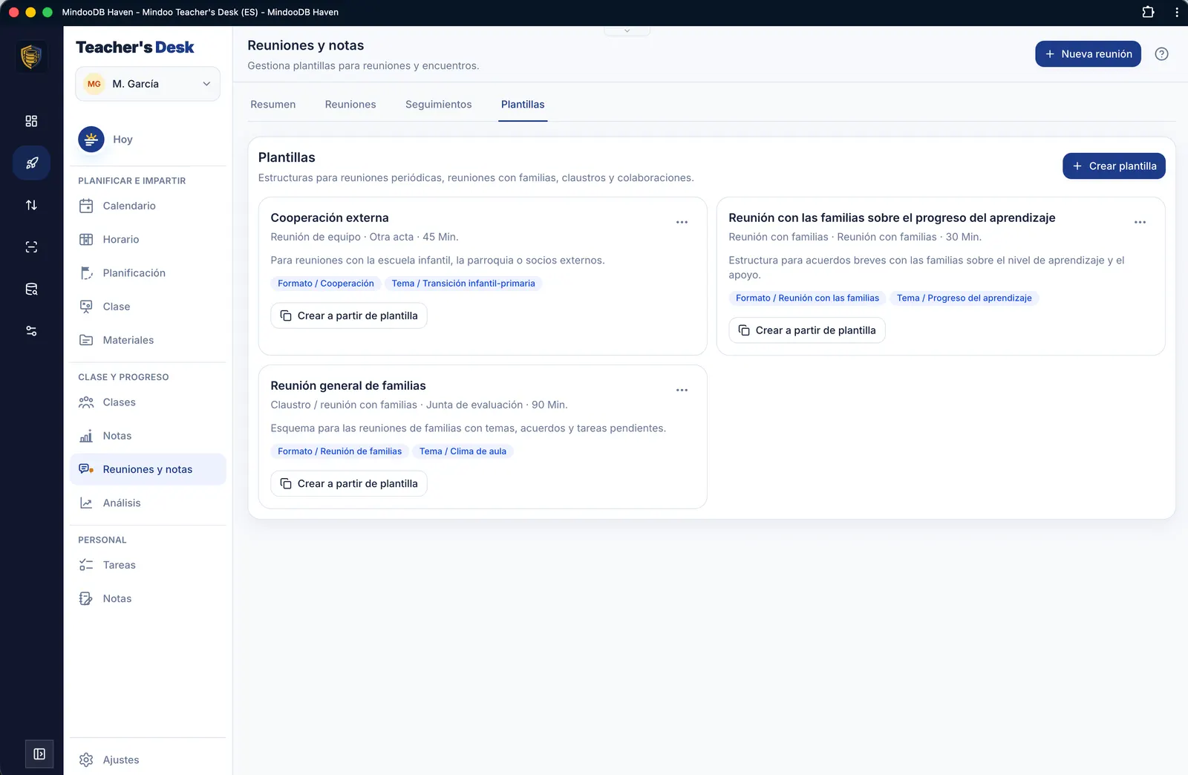Open Clase in the sidebar

[148, 306]
